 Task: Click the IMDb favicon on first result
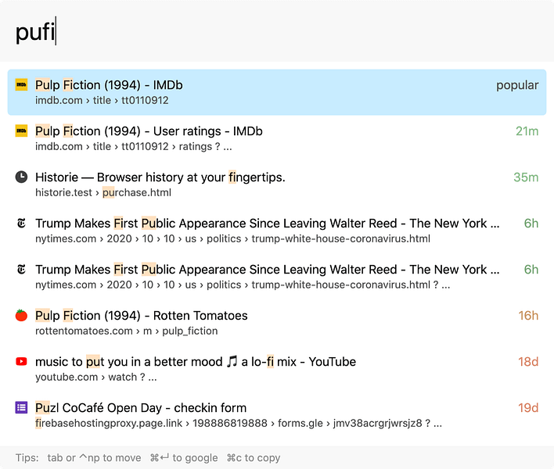coord(21,85)
